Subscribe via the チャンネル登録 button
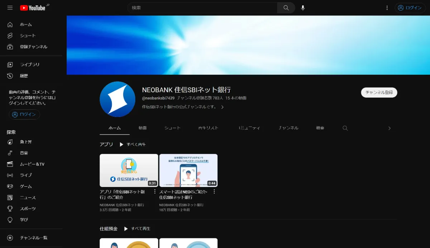The height and width of the screenshot is (248, 430). (x=379, y=92)
